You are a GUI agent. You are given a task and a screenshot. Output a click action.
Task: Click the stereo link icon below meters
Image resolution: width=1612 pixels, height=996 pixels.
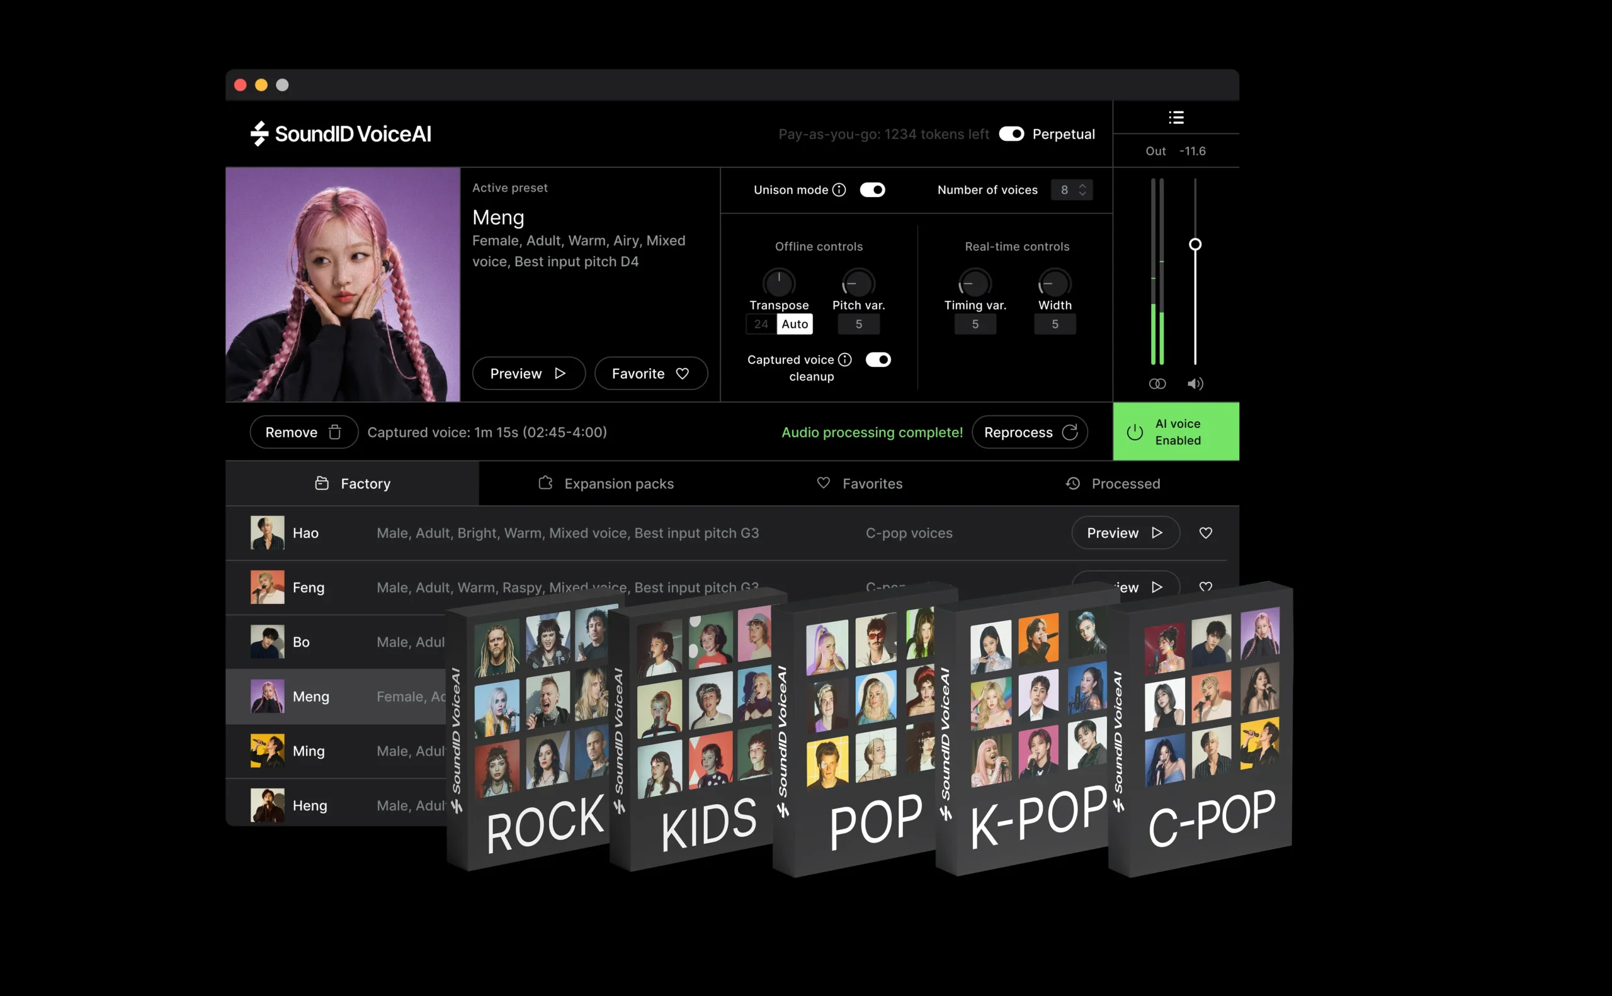coord(1157,383)
